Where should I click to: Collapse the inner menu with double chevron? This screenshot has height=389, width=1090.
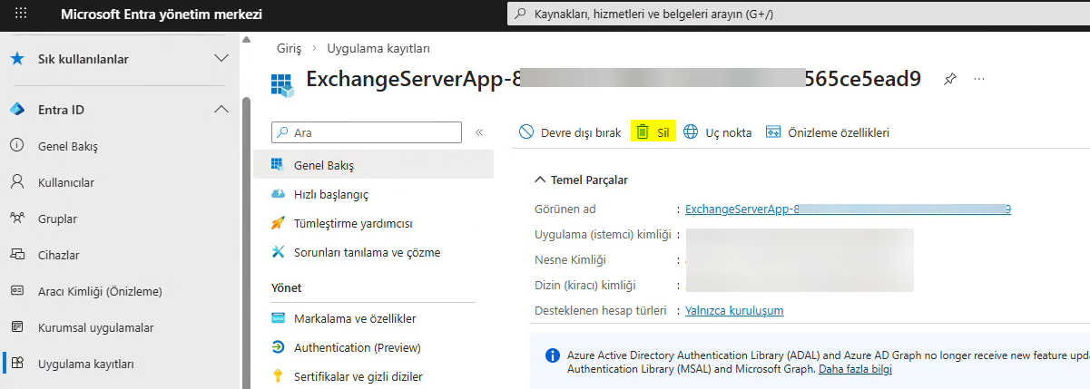point(479,132)
